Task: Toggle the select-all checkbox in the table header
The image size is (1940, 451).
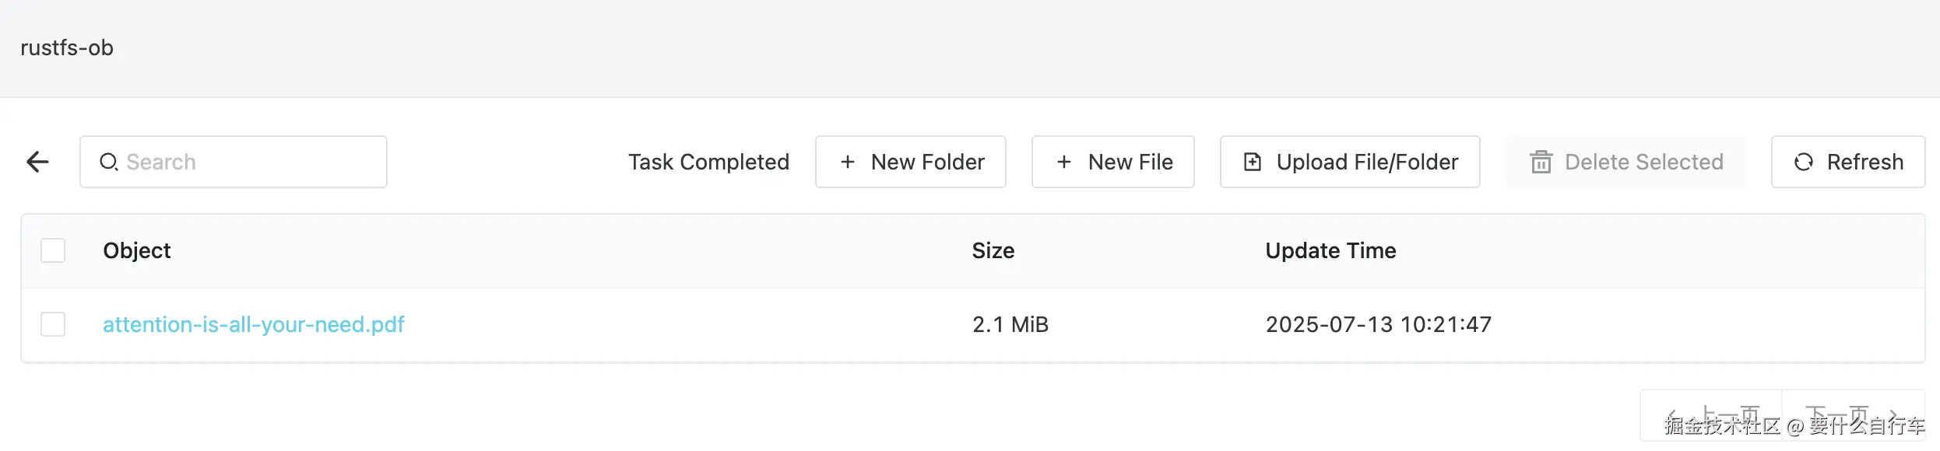Action: pyautogui.click(x=53, y=250)
